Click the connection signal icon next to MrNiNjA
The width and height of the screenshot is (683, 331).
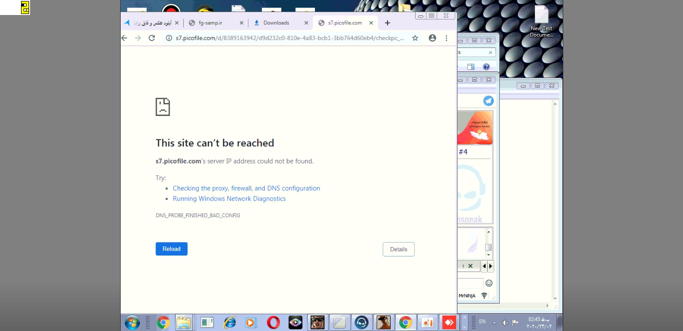pos(484,295)
